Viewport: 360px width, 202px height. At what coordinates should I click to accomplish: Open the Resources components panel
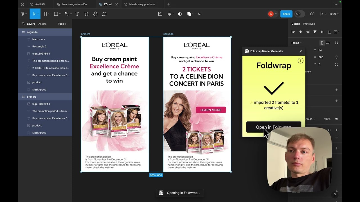86,14
